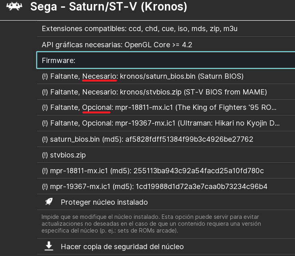295x256 pixels.
Task: Click the underlined word Necesario
Action: (100, 76)
